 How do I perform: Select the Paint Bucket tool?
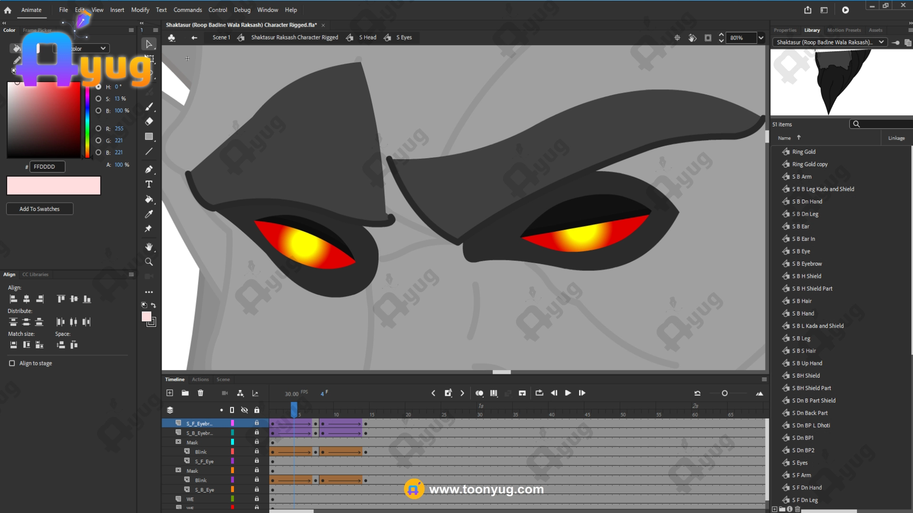click(x=149, y=199)
